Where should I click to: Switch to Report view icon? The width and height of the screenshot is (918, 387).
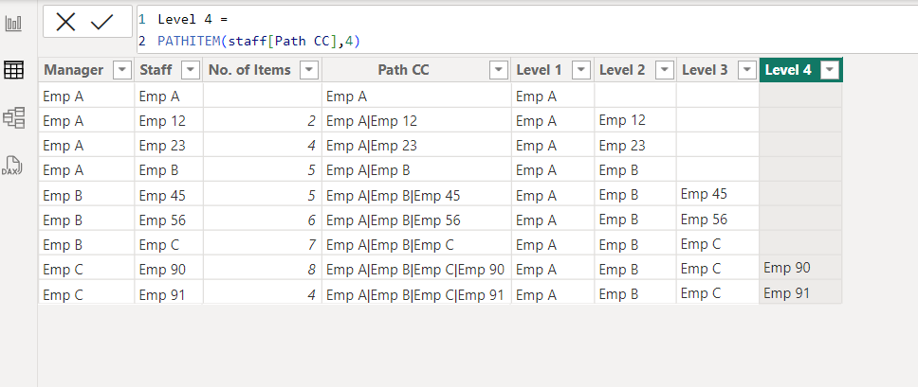click(13, 24)
